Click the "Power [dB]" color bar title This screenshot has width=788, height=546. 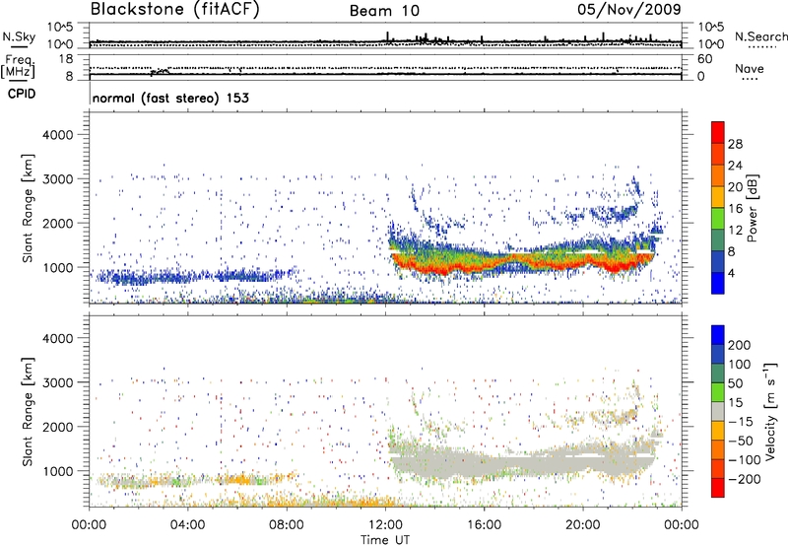752,208
